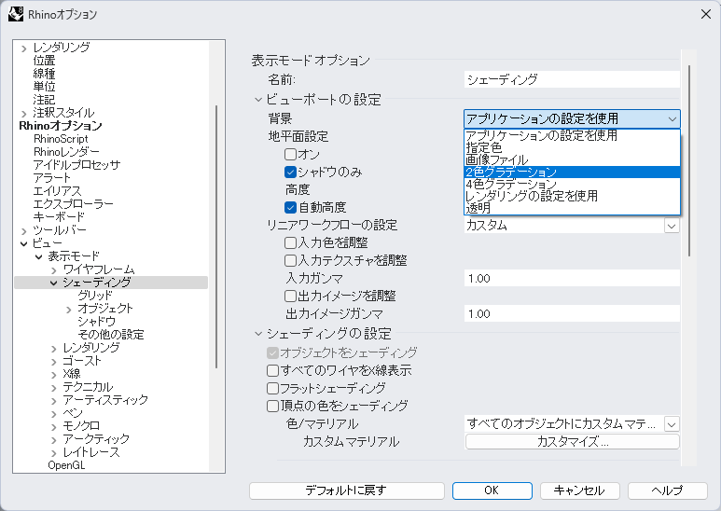721x511 pixels.
Task: Enable 入力色を調整 checkbox
Action: (x=290, y=242)
